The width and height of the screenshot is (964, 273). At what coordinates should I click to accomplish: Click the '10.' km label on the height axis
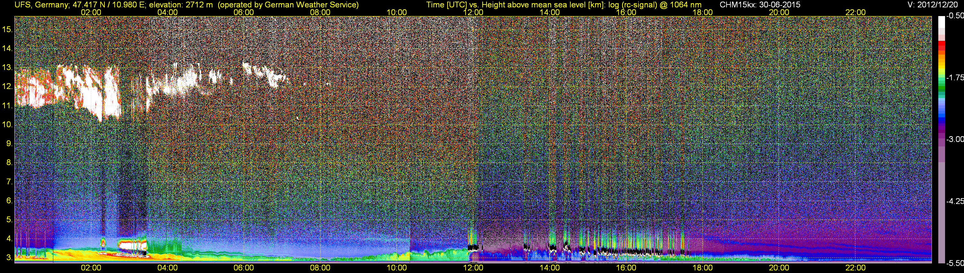point(7,125)
